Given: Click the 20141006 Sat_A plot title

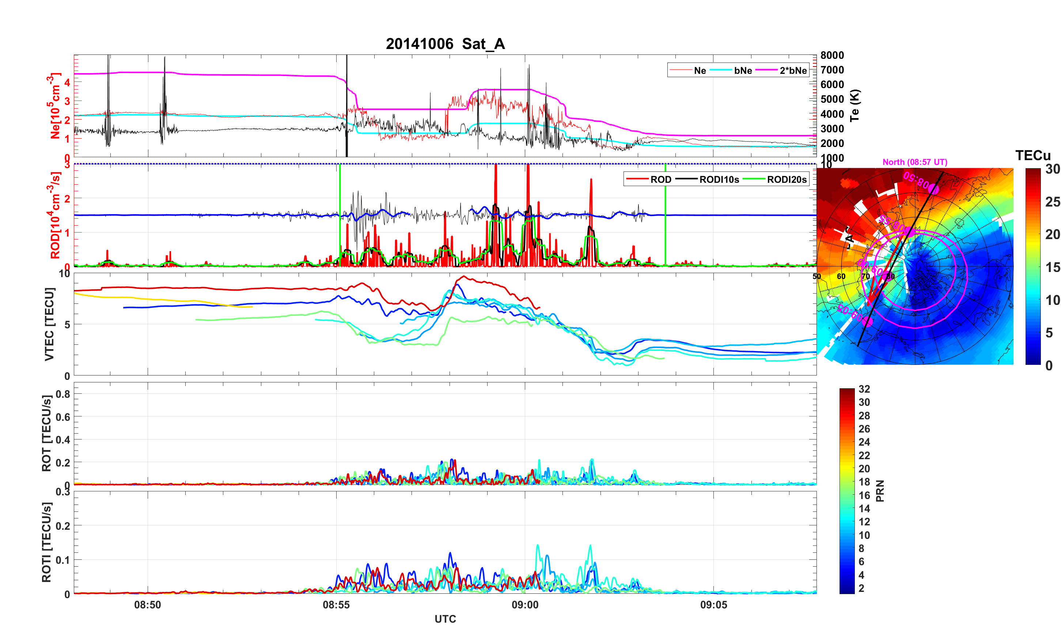Looking at the screenshot, I should pos(445,44).
